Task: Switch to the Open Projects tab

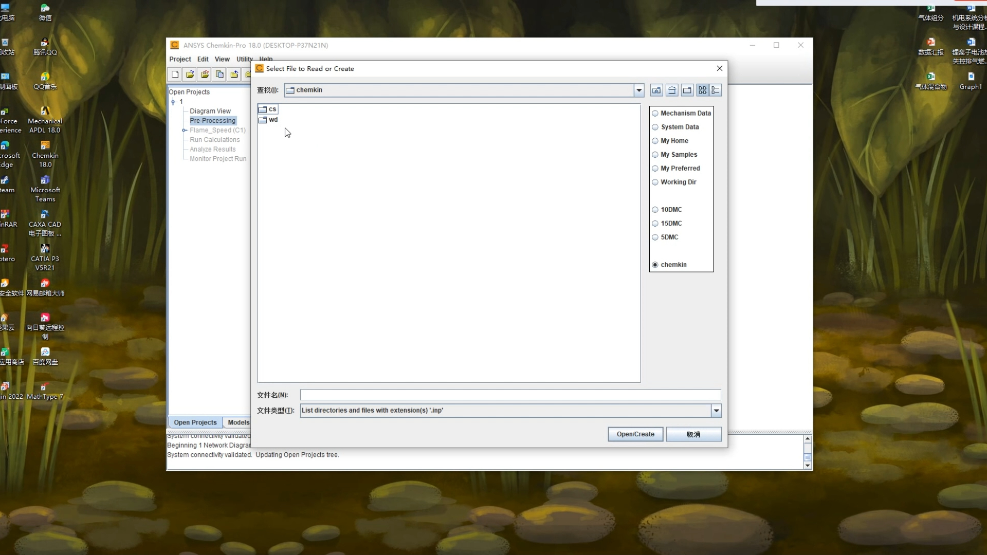Action: [195, 422]
